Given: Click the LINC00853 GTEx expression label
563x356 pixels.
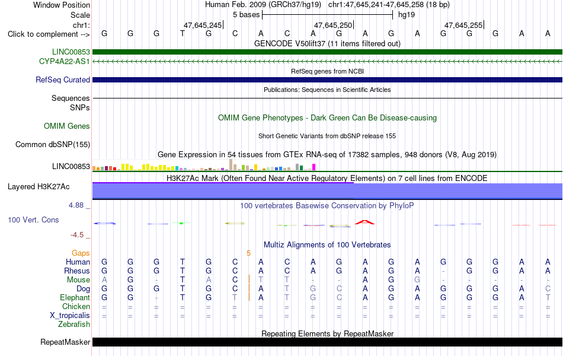Looking at the screenshot, I should click(x=71, y=167).
